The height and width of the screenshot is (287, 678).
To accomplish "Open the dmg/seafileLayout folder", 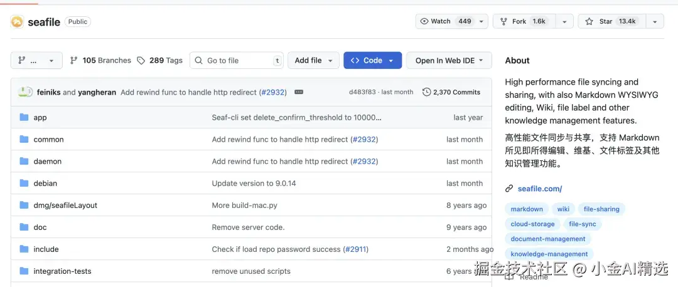I will coord(65,206).
